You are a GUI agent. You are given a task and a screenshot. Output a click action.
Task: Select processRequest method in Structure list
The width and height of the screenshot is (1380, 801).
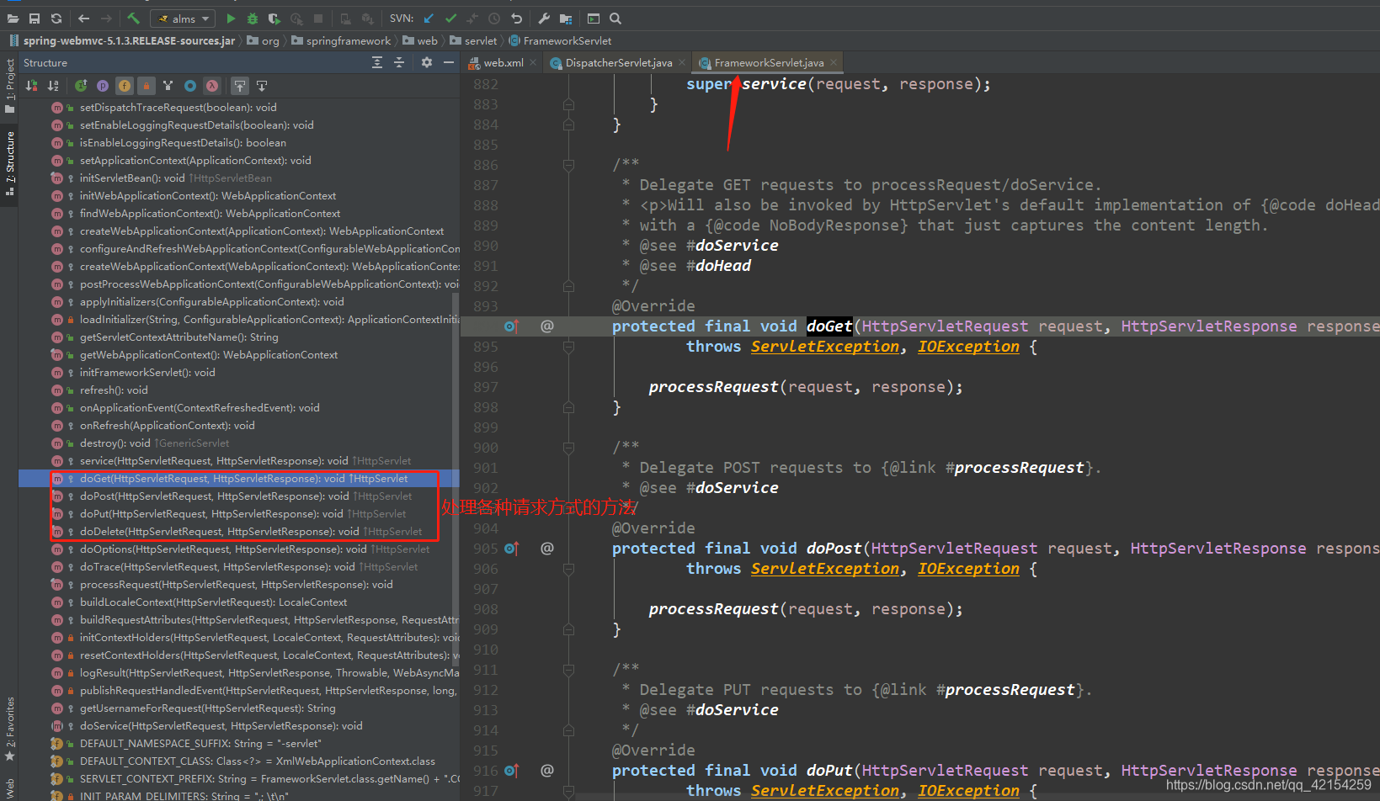[239, 585]
